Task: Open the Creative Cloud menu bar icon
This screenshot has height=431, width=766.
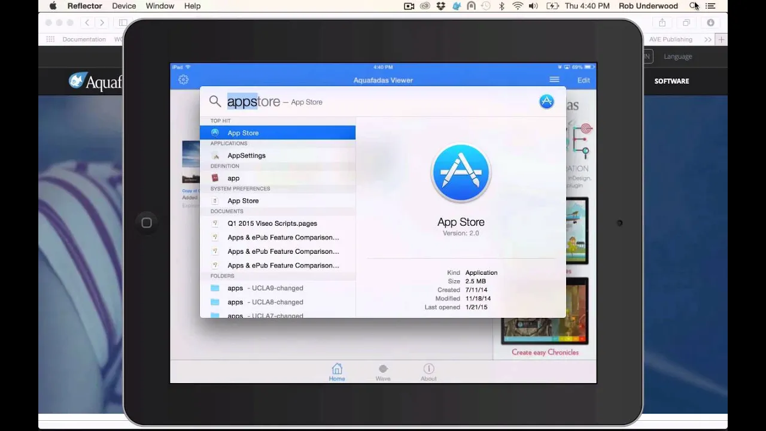Action: 425,6
